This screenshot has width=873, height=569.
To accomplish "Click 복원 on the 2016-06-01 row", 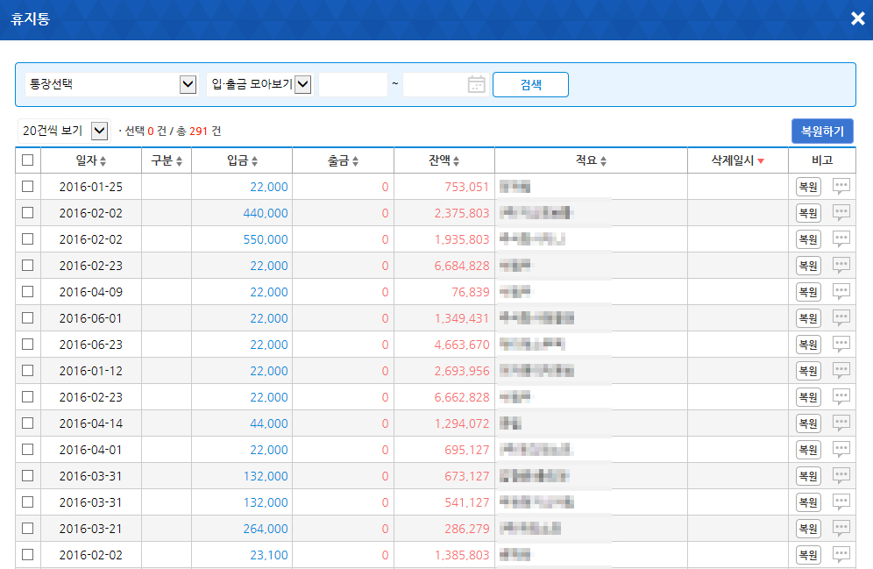I will click(808, 318).
